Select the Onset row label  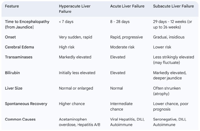tap(10, 37)
